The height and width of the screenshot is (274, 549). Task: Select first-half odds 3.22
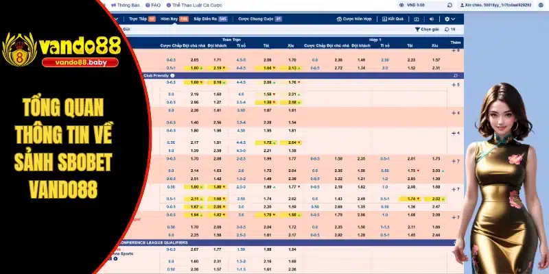[x=337, y=179]
